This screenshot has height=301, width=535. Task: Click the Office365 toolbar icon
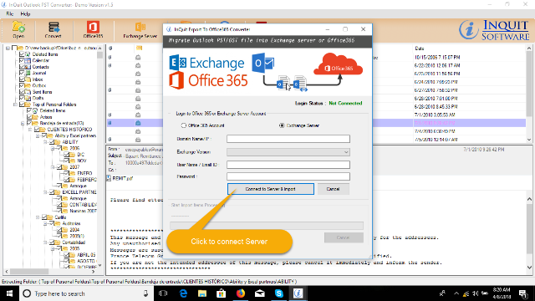(x=93, y=30)
